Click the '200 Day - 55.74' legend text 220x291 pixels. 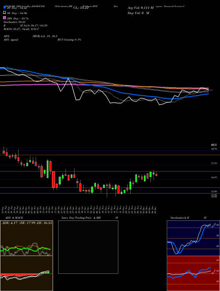pos(18,19)
